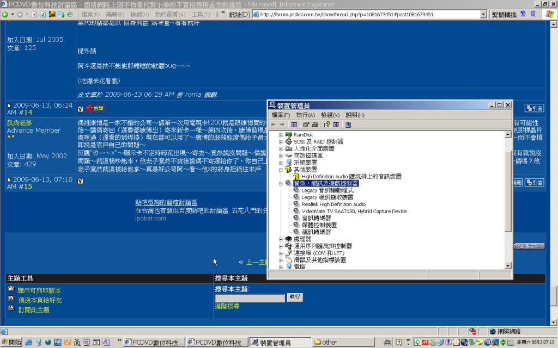Click the browser page scrollbar down arrow
Screen dimensions: 558x348
[554, 322]
